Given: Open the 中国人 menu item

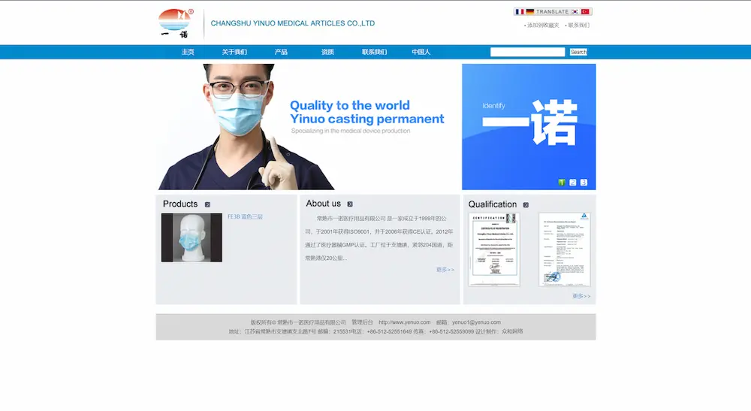Looking at the screenshot, I should [421, 52].
